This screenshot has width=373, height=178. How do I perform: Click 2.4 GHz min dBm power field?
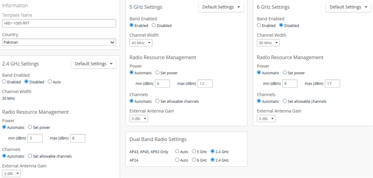click(x=35, y=138)
